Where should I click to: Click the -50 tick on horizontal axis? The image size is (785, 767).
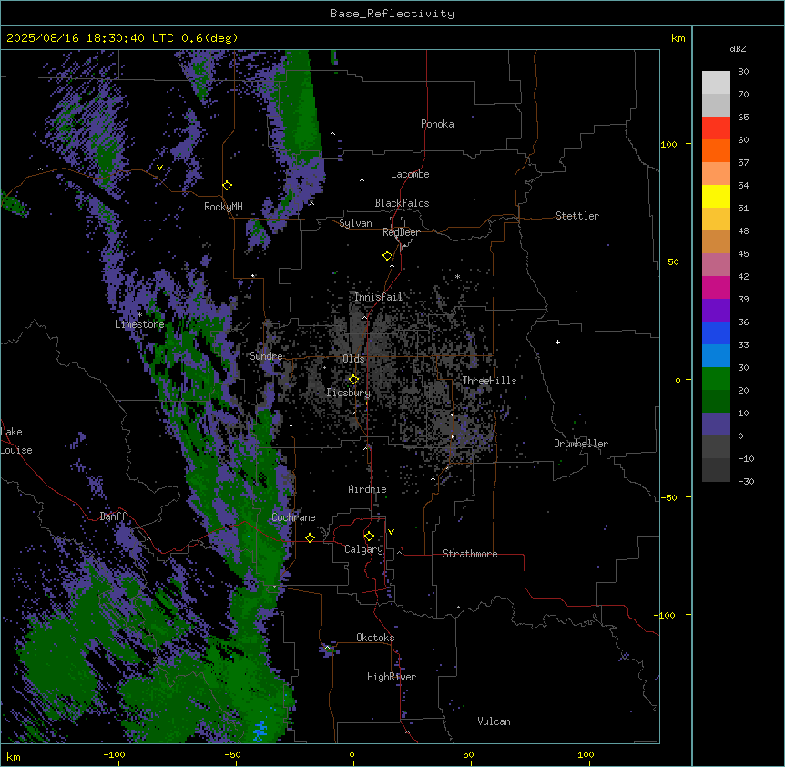232,754
